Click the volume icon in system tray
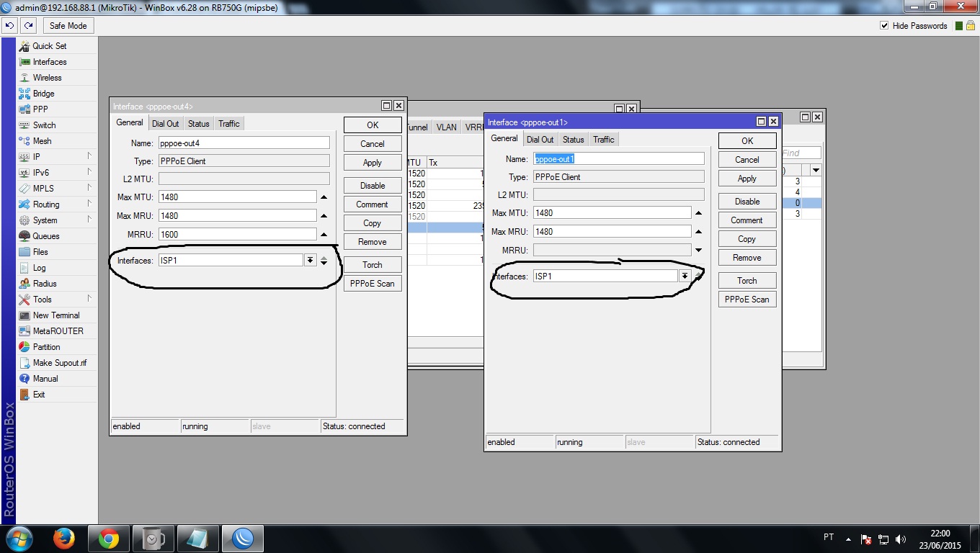980x553 pixels. (x=901, y=539)
